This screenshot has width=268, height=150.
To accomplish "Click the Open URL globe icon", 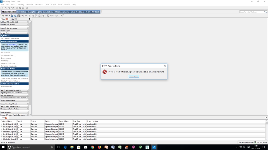I will [x=15, y=16].
